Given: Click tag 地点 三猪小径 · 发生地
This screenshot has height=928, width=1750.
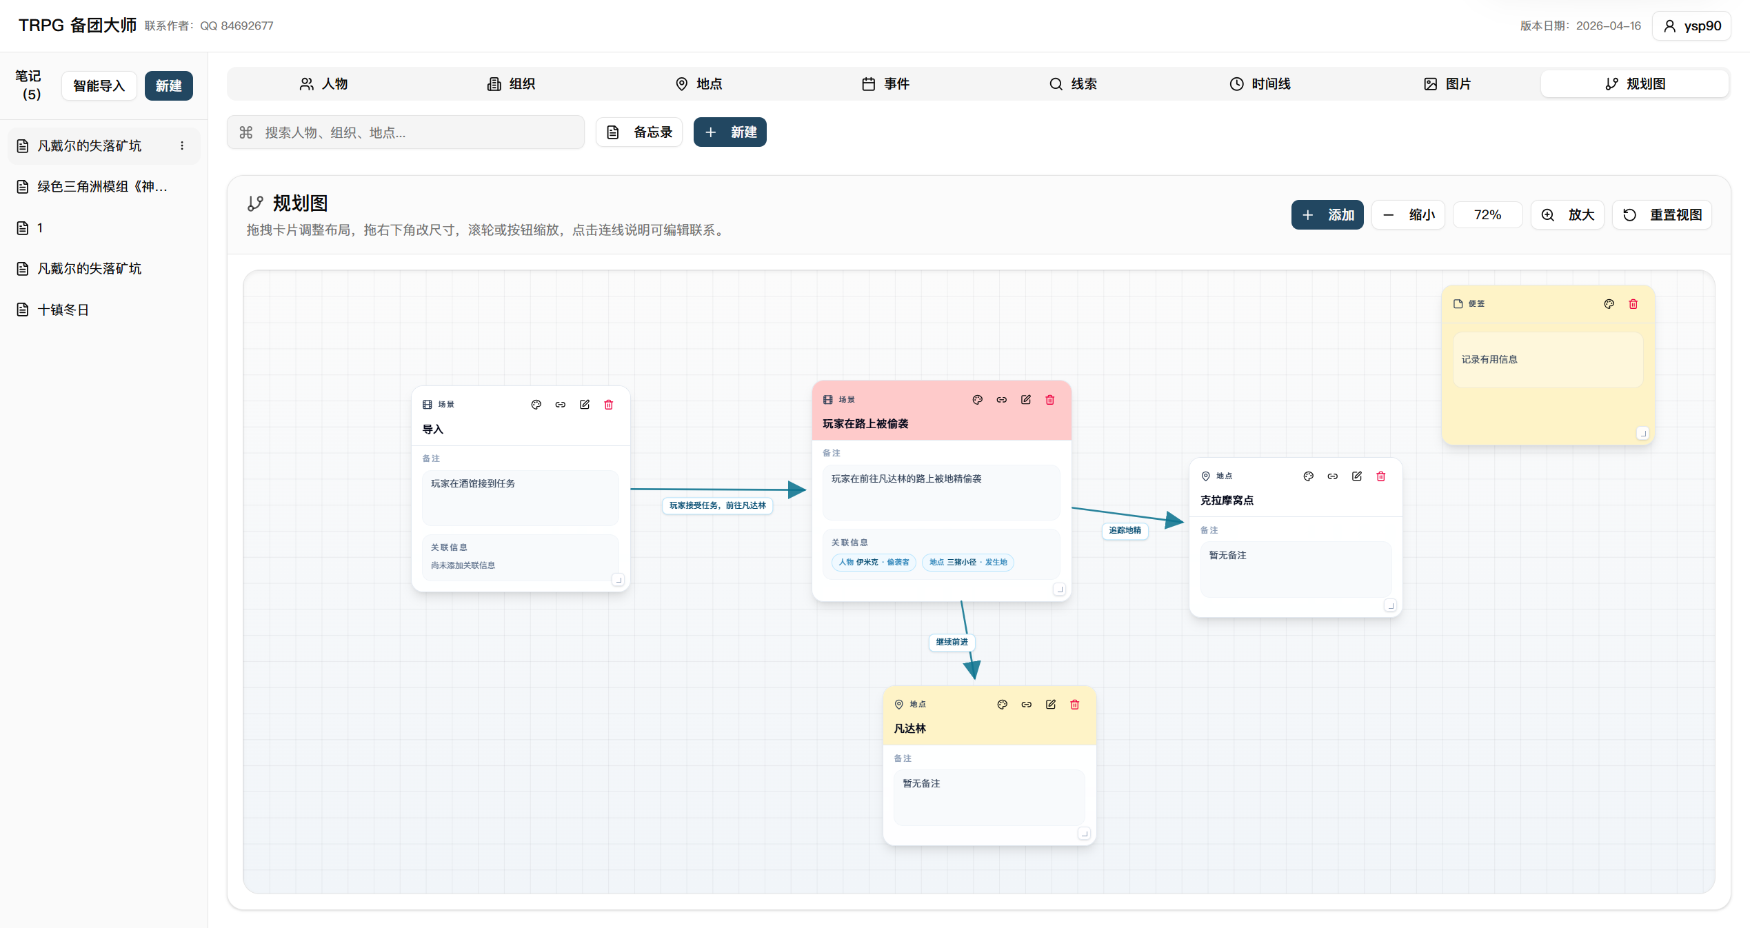Looking at the screenshot, I should coord(968,562).
